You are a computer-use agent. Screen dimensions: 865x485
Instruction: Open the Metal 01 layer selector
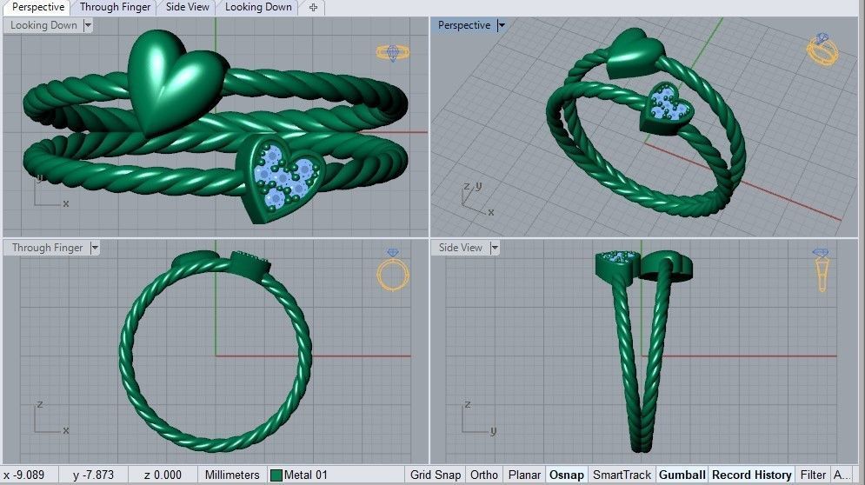[336, 475]
